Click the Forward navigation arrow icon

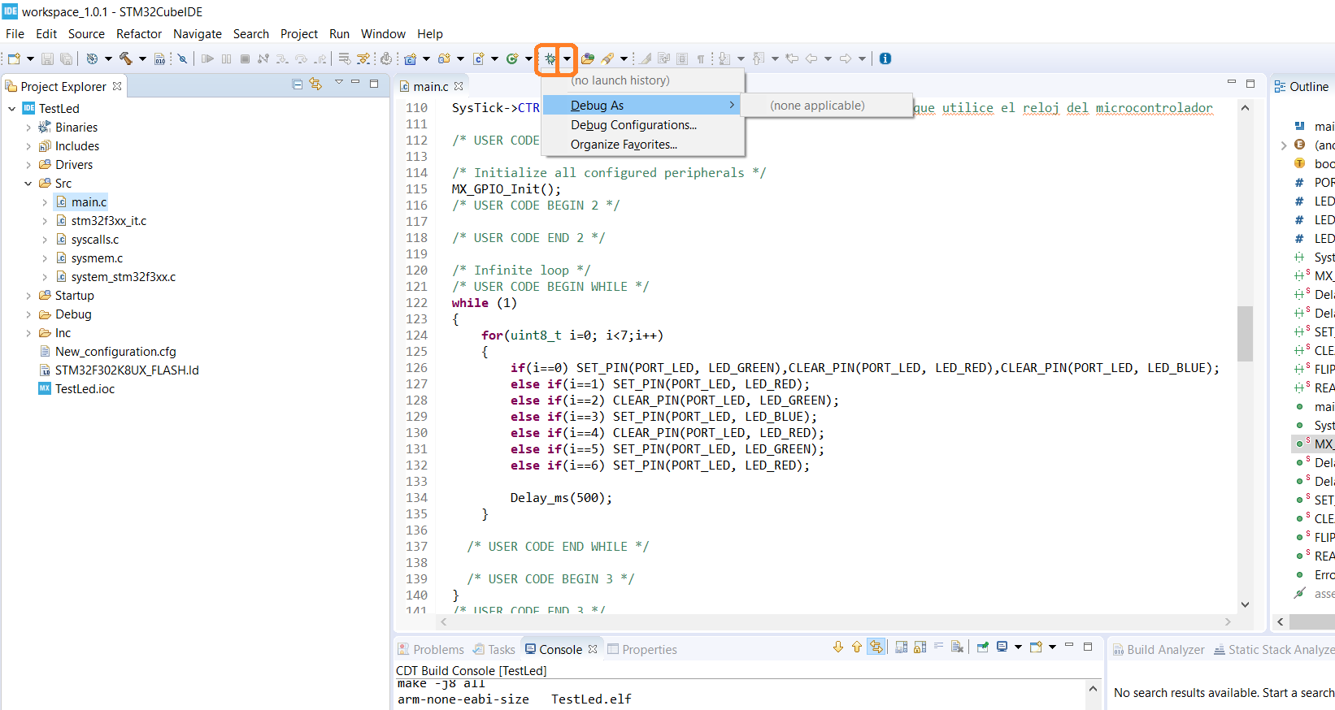pyautogui.click(x=846, y=58)
